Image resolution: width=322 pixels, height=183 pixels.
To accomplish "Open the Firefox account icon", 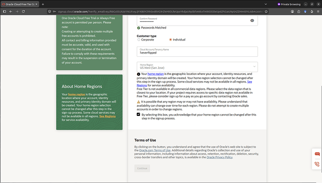I will [x=292, y=12].
